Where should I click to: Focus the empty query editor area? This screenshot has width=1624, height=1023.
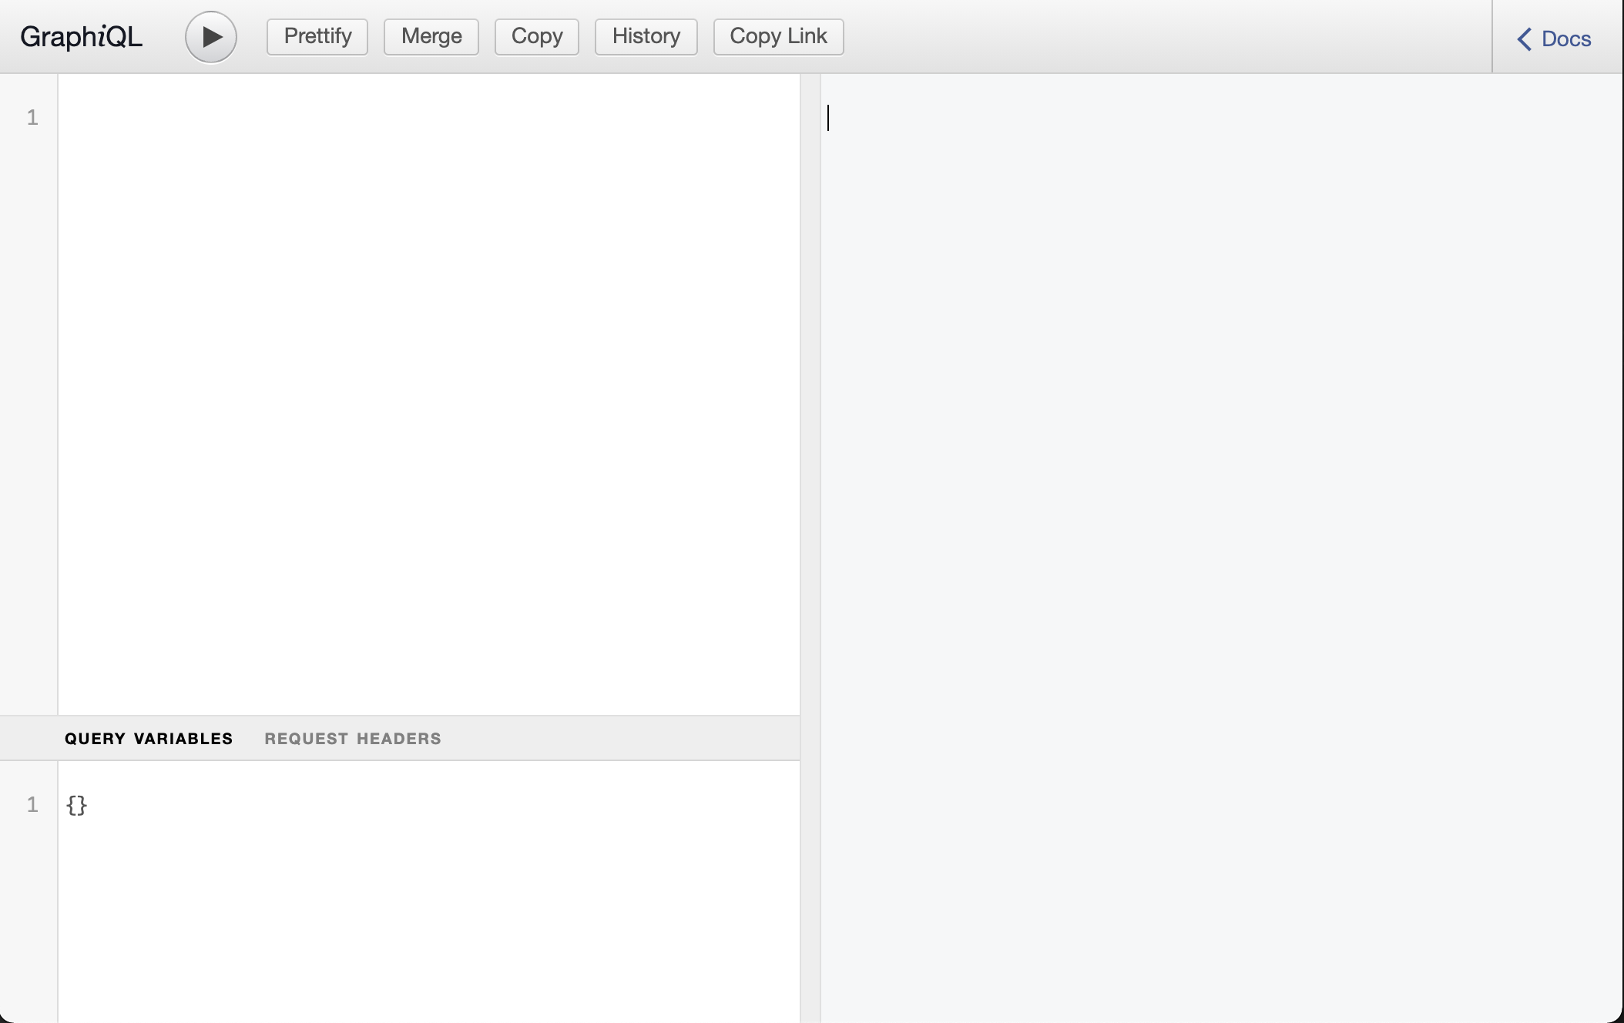click(x=428, y=385)
